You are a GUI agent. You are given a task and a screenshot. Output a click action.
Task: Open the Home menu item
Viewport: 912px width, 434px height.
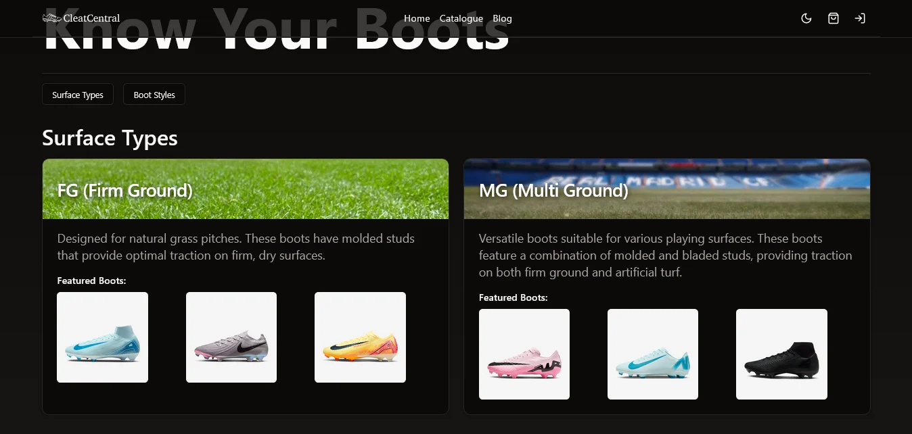point(417,18)
